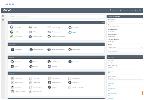
Task: Open the Default Address icon
Action: tap(12, 82)
